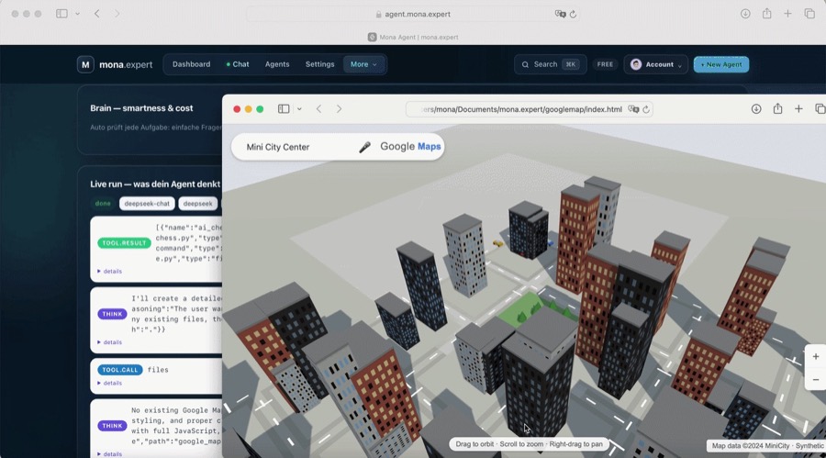The width and height of the screenshot is (826, 458).
Task: Show tab overview in front Safari window
Action: point(820,108)
